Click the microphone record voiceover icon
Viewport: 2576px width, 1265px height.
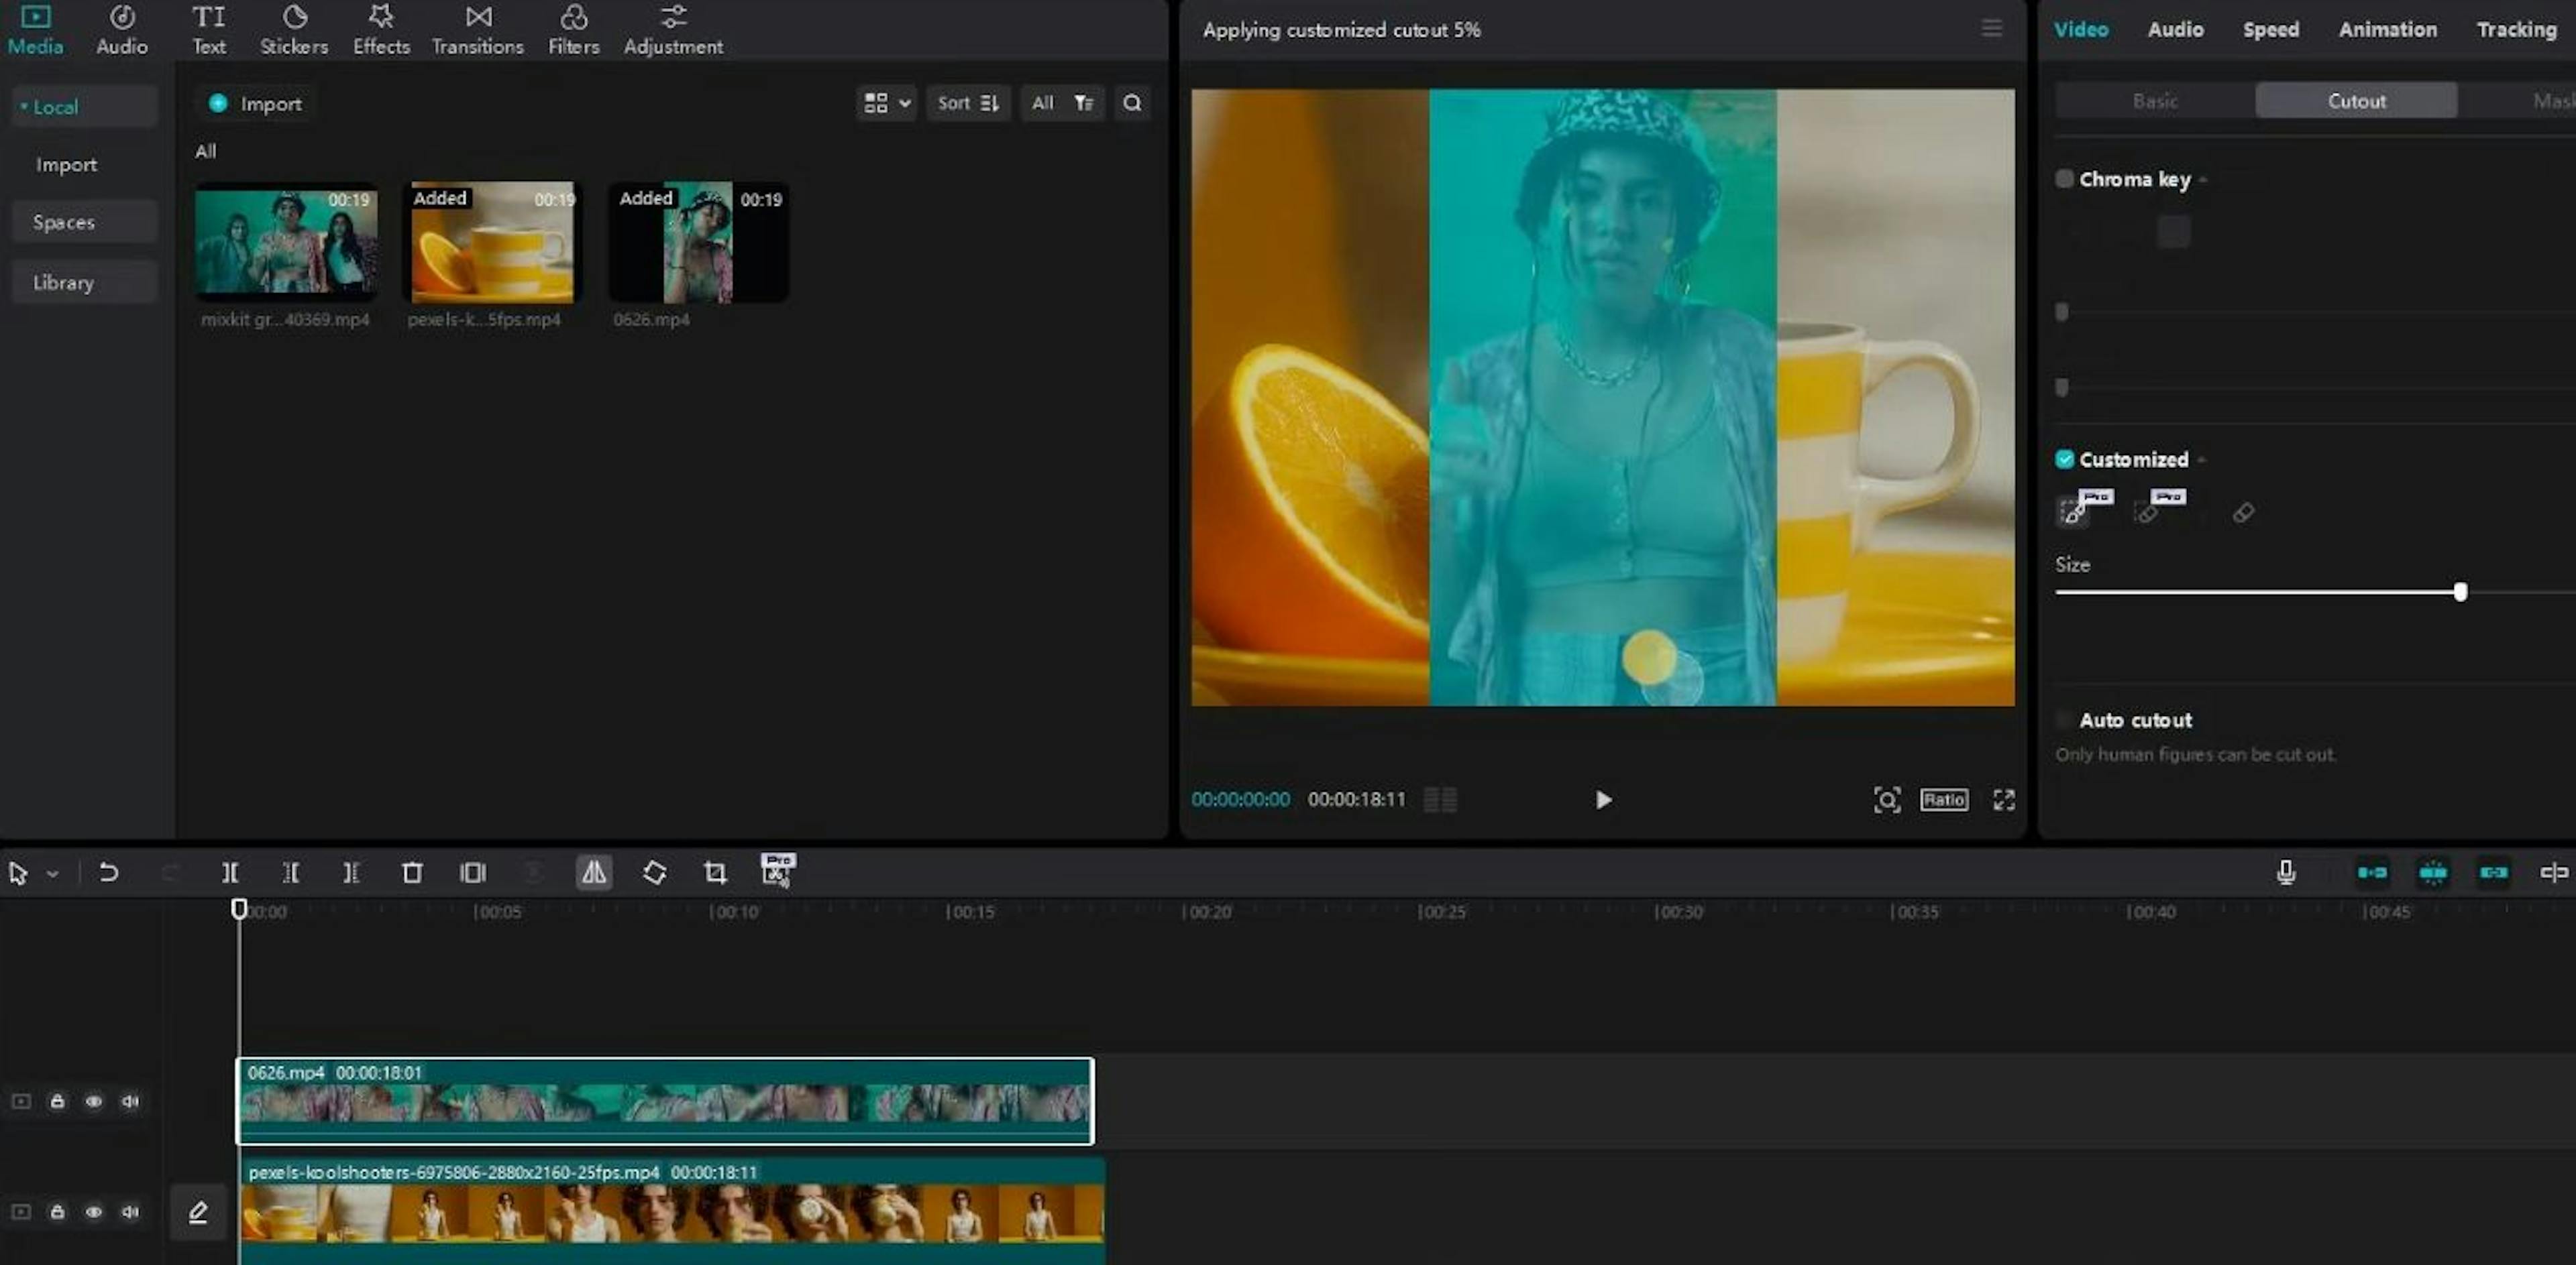[x=2286, y=872]
